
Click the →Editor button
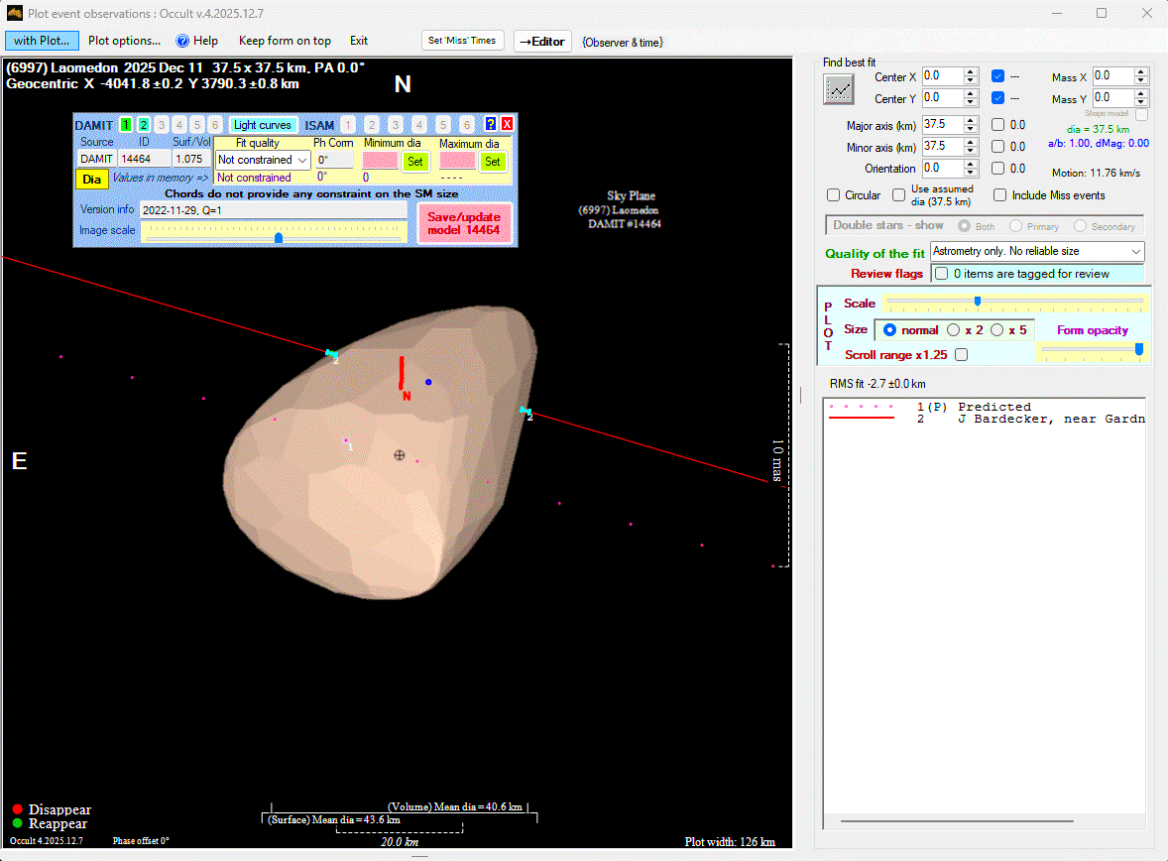click(542, 42)
